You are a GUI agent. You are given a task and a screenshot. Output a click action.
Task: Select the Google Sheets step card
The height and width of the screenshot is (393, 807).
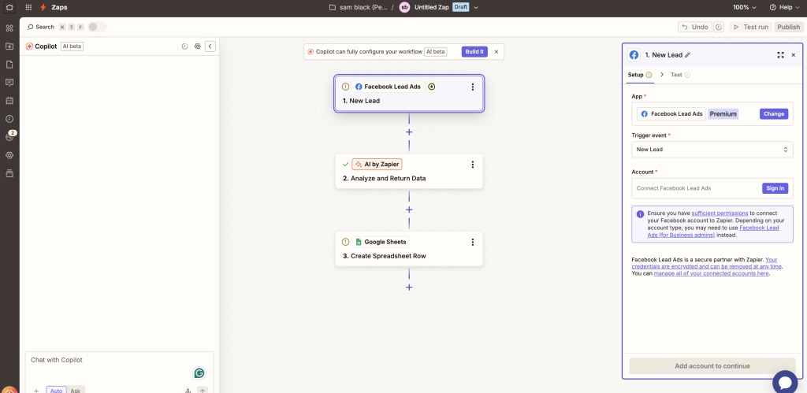(409, 248)
